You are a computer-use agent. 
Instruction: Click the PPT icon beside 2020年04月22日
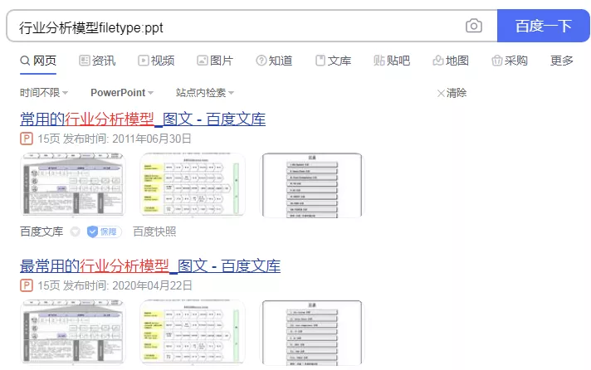tap(27, 285)
